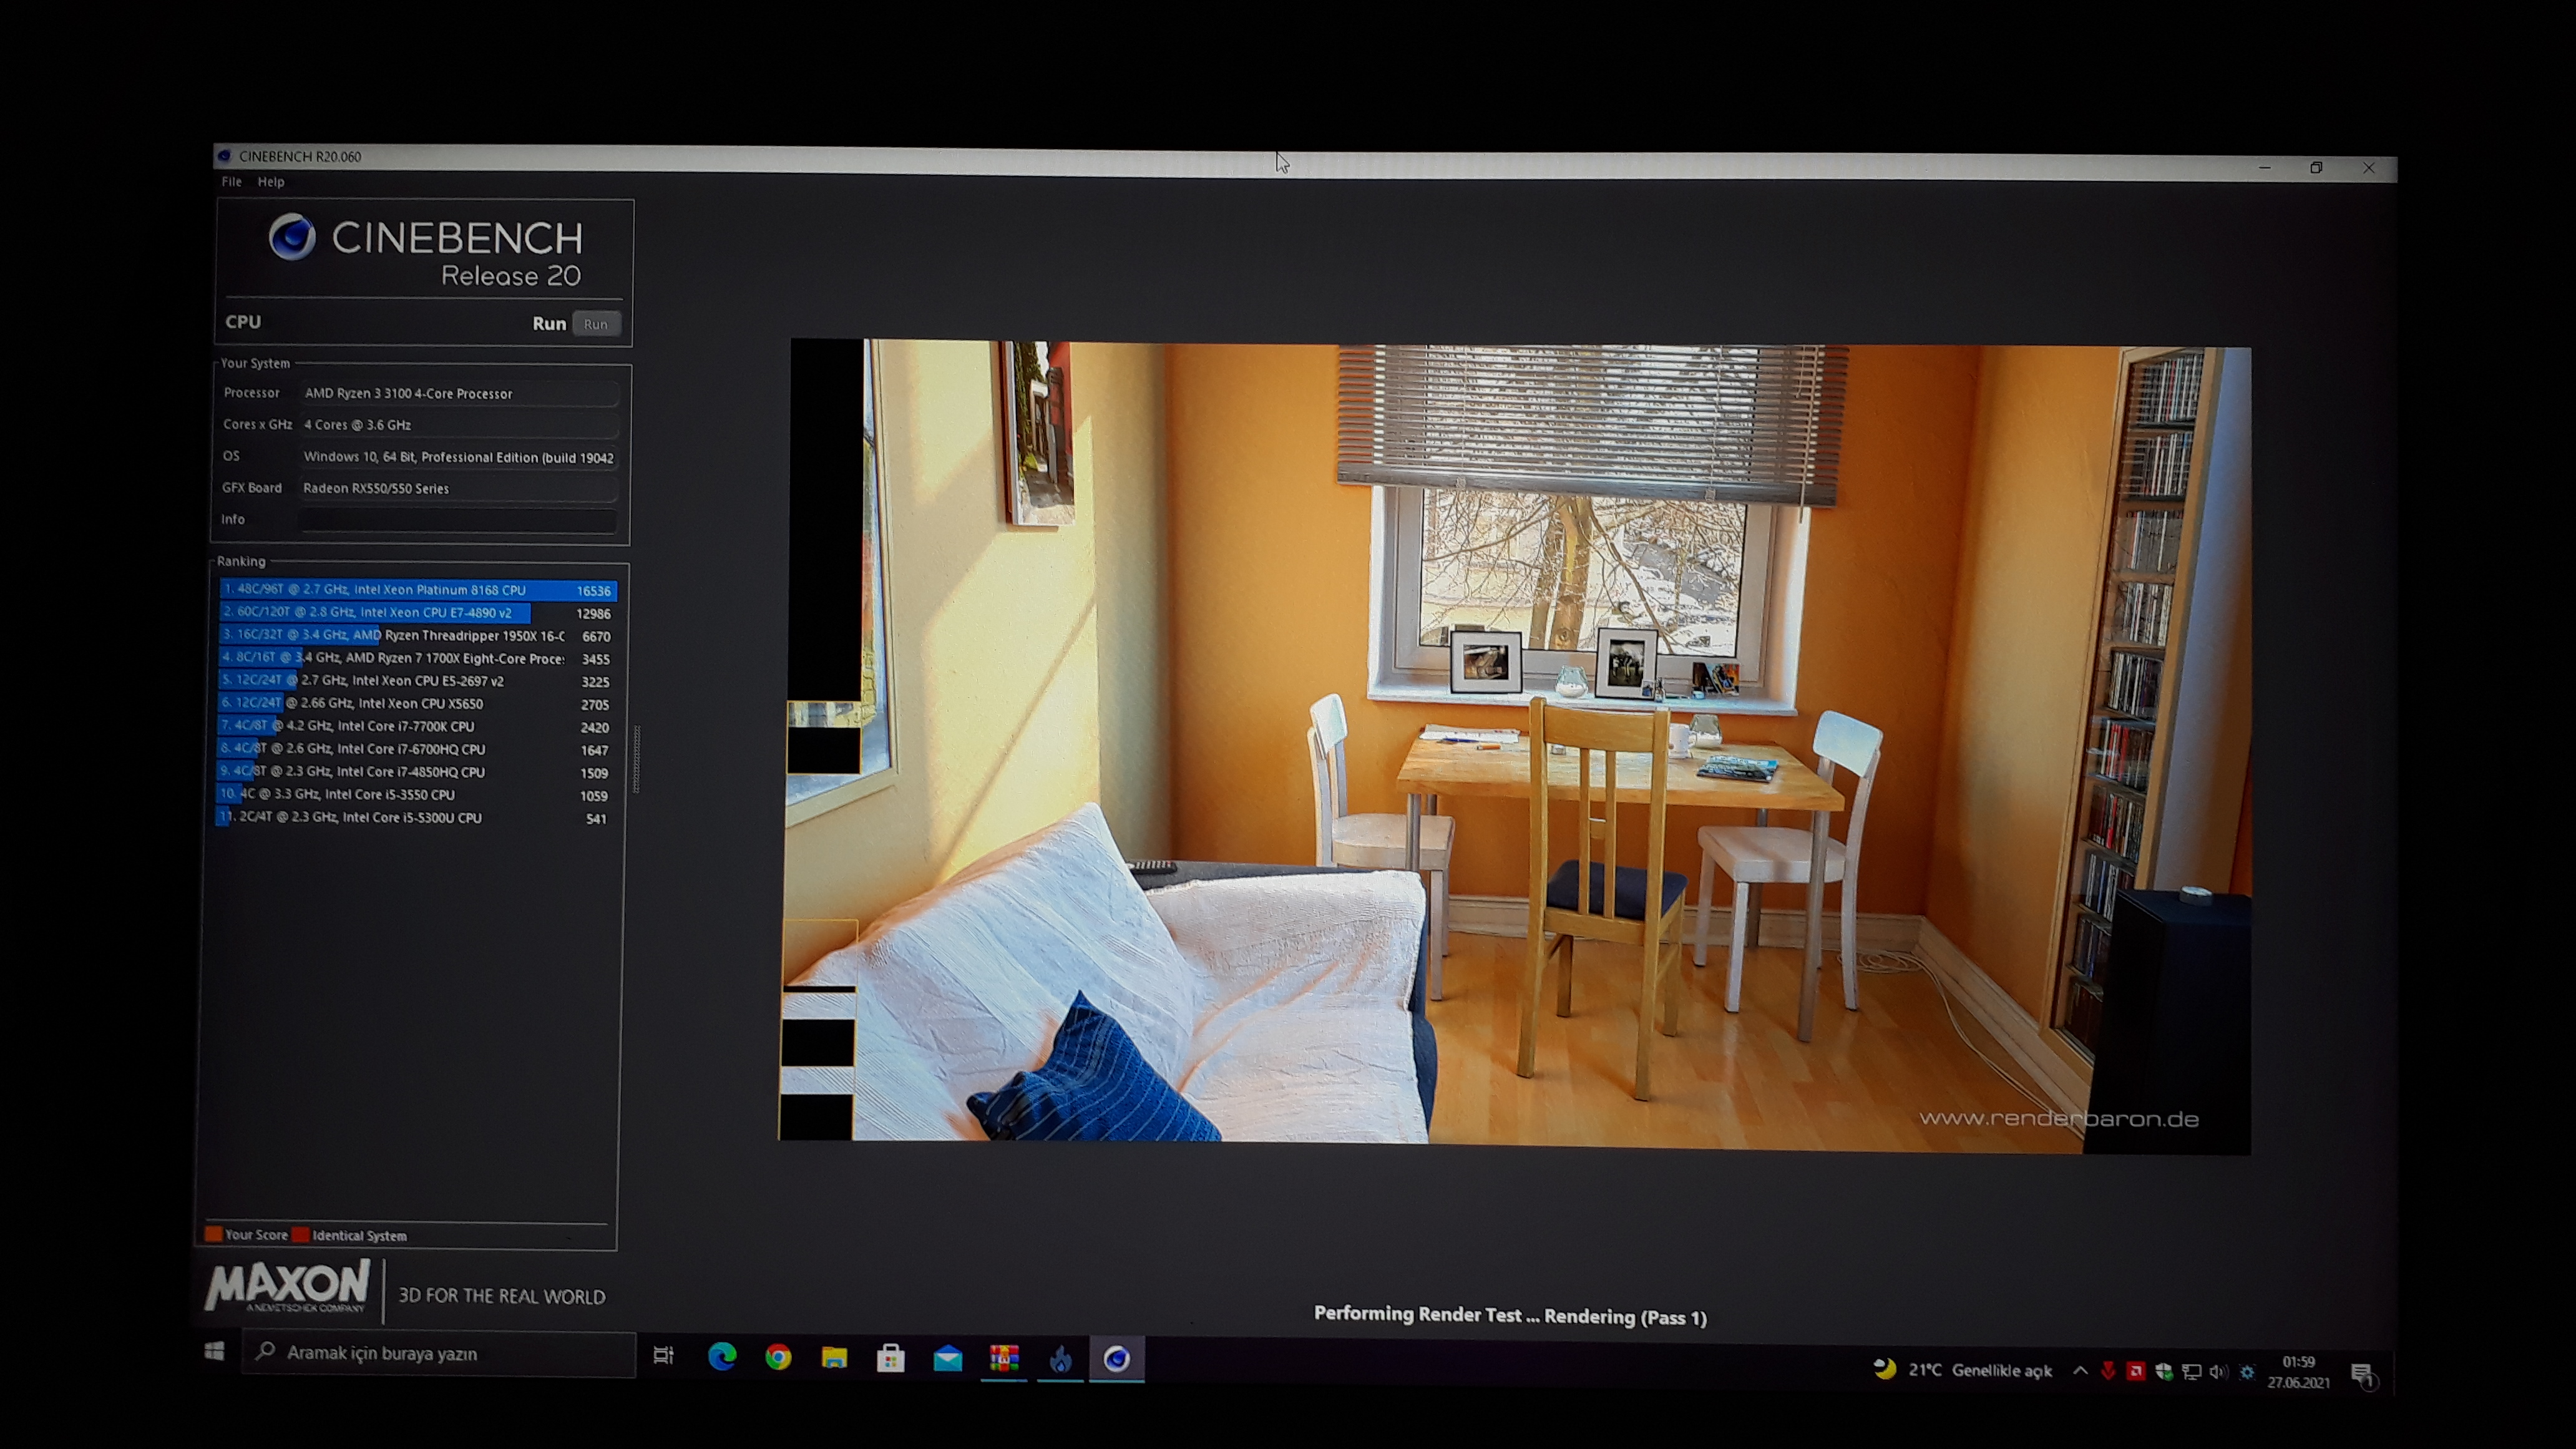Click the panel splitter handle beside Ranking list
This screenshot has height=1449, width=2576.
coord(637,760)
